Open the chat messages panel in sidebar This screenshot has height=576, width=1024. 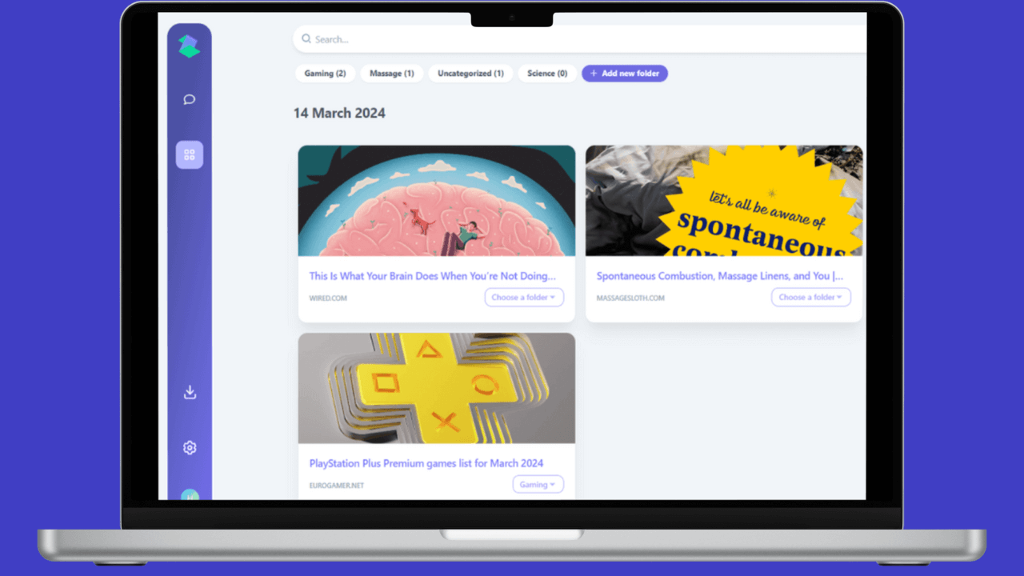coord(189,99)
